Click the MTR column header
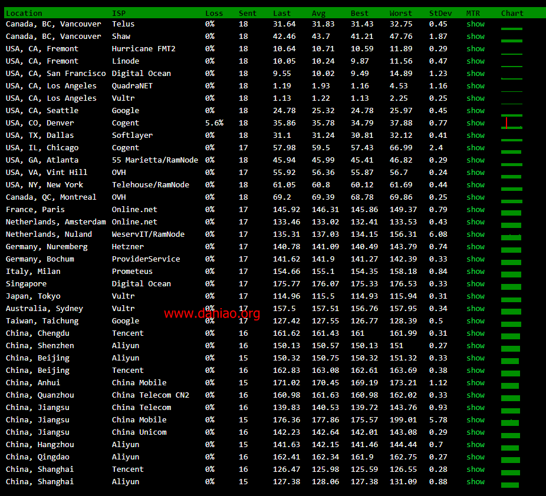This screenshot has width=546, height=496. click(x=473, y=13)
